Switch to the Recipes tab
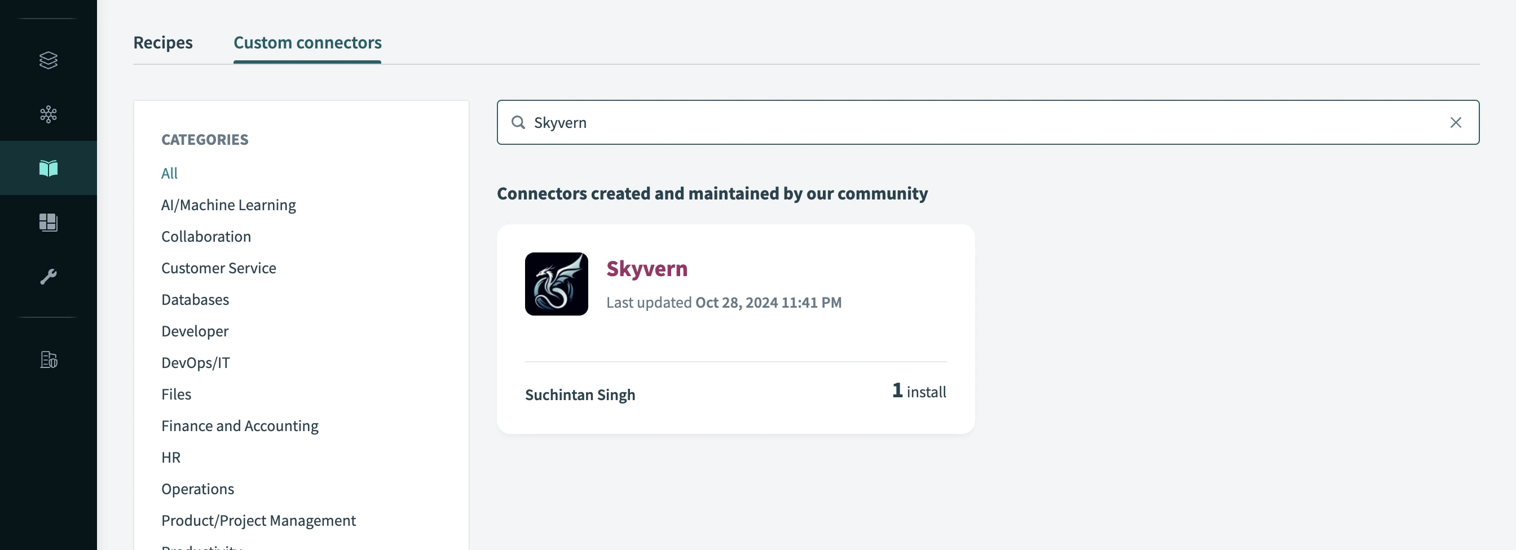Image resolution: width=1516 pixels, height=550 pixels. point(163,42)
